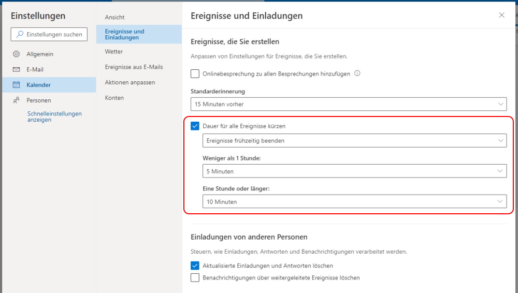Enable Onlinebesprechung zu allen Besprechungen hinzufügen
Screen dimensions: 518x293
tap(195, 74)
